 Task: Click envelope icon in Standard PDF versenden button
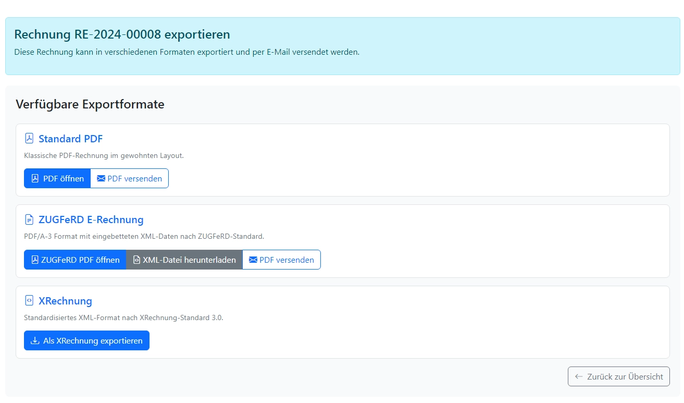click(101, 178)
